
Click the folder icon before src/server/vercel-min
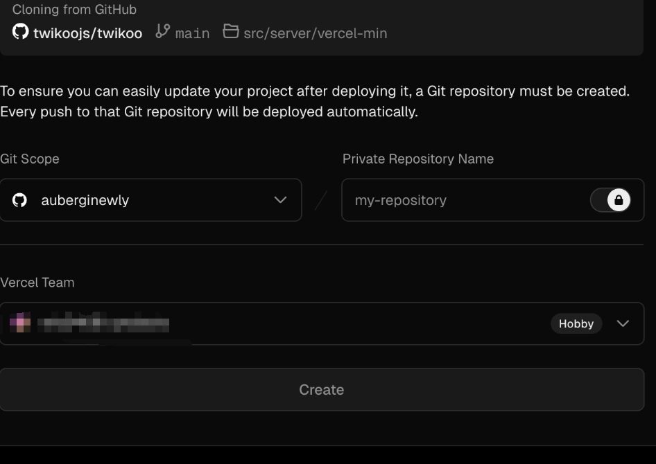pos(230,31)
